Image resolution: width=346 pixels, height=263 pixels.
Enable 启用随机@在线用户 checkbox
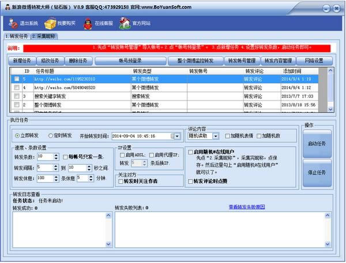pyautogui.click(x=190, y=152)
